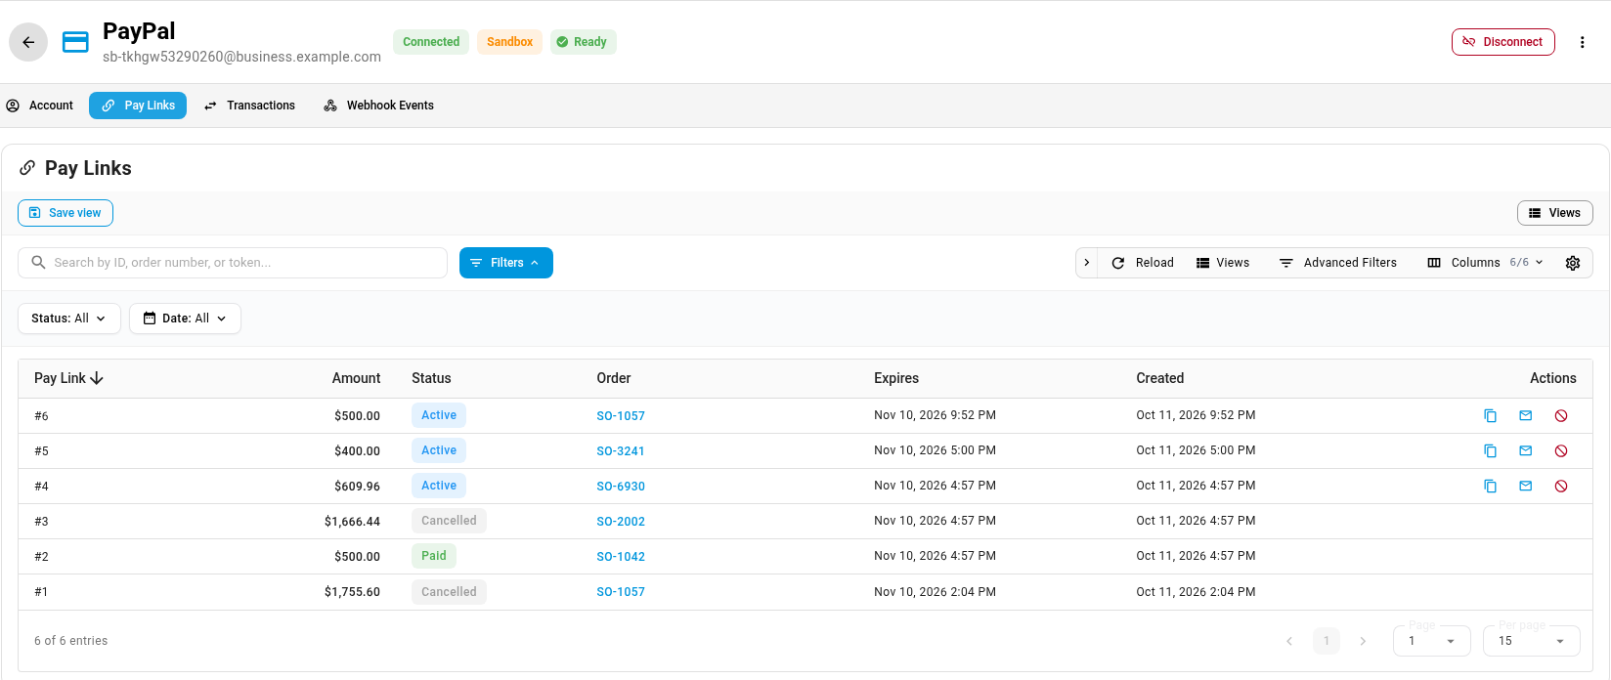Click the search by ID input field
The image size is (1611, 680).
coord(233,263)
